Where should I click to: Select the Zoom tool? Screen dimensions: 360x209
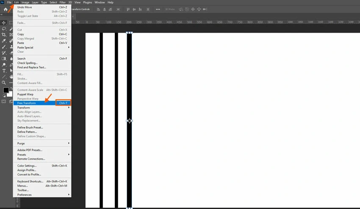(4, 83)
